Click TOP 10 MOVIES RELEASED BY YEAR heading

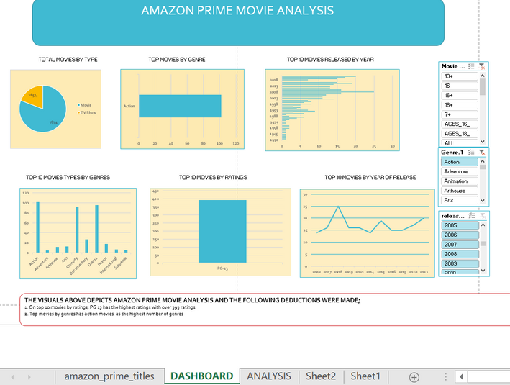point(330,60)
